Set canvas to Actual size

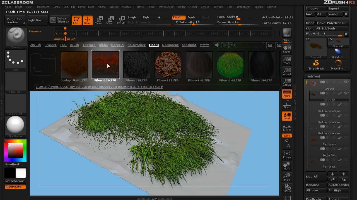tap(287, 71)
